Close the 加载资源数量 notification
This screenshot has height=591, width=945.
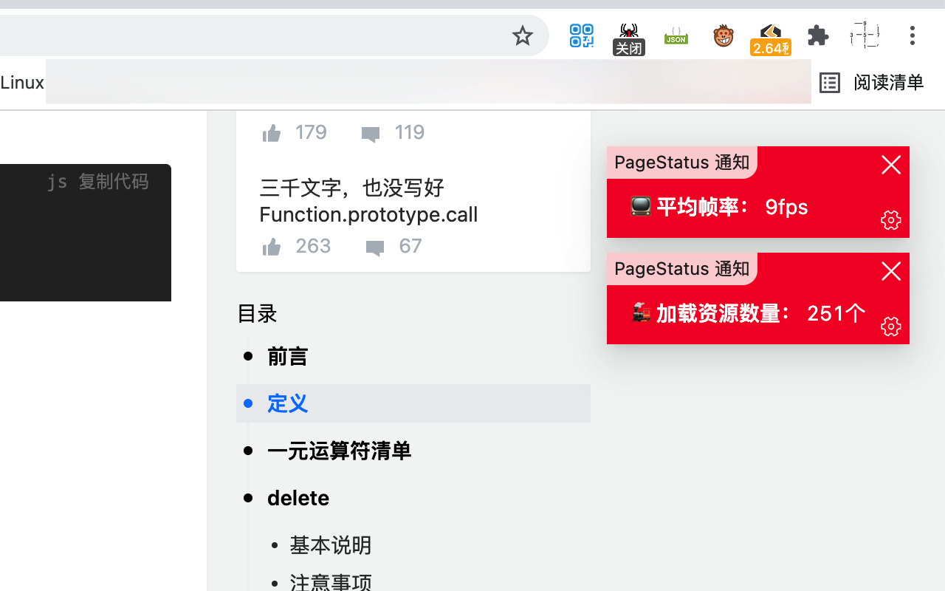pos(891,271)
